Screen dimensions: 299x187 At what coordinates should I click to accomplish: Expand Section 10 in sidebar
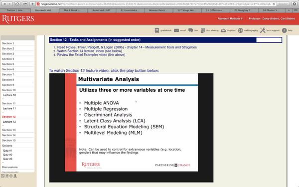(x=9, y=90)
